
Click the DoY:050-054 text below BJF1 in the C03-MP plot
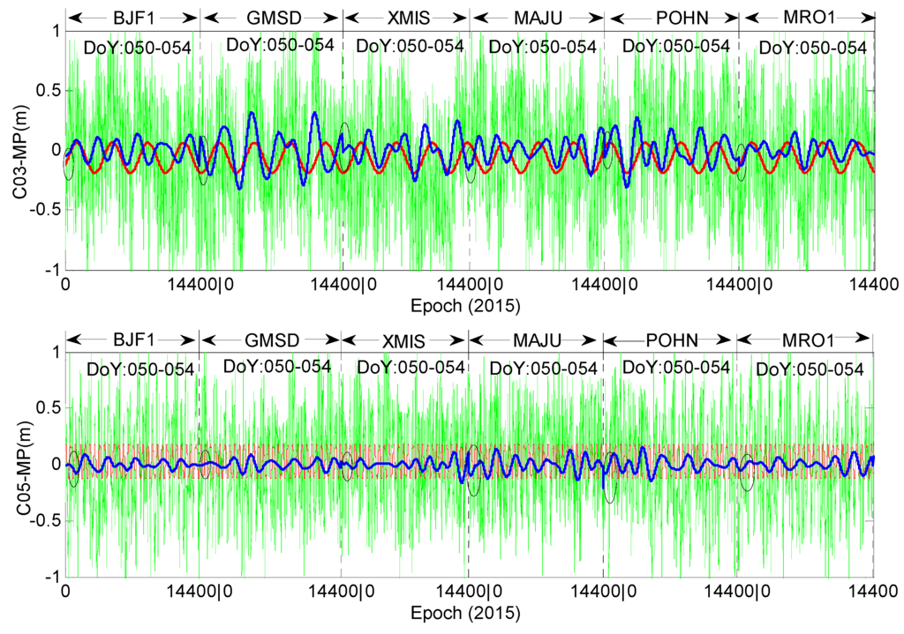(x=138, y=48)
